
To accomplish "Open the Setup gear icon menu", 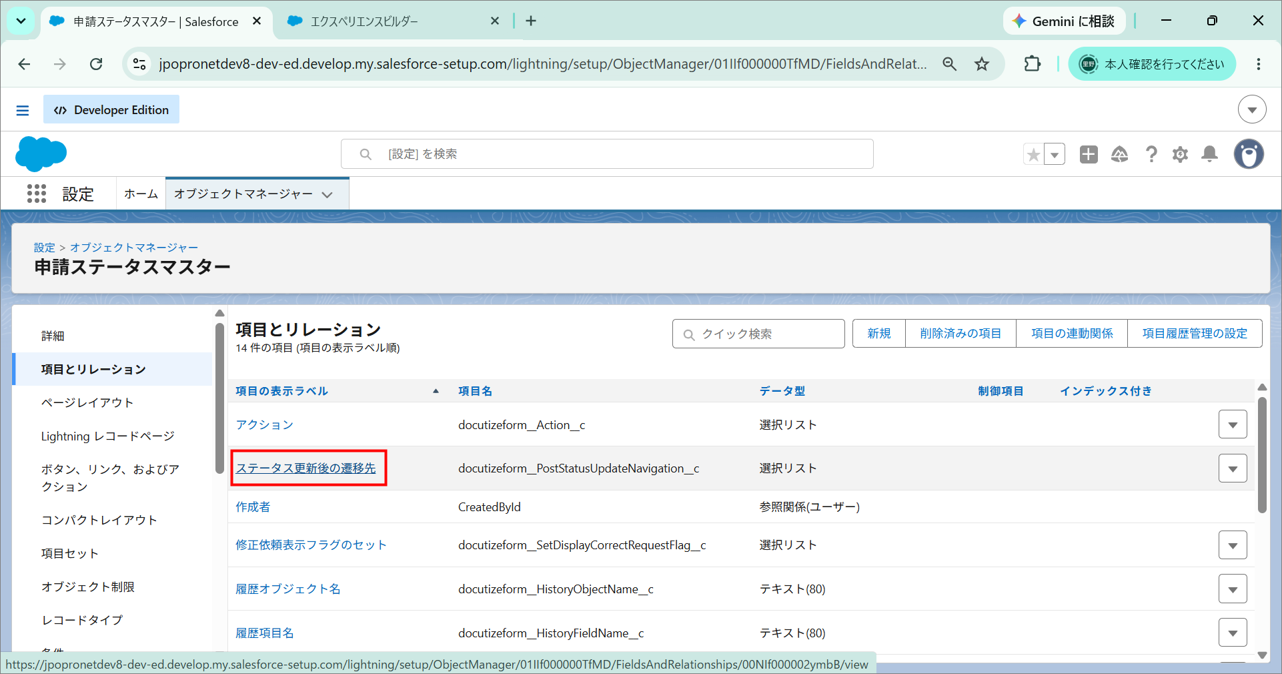I will tap(1180, 154).
